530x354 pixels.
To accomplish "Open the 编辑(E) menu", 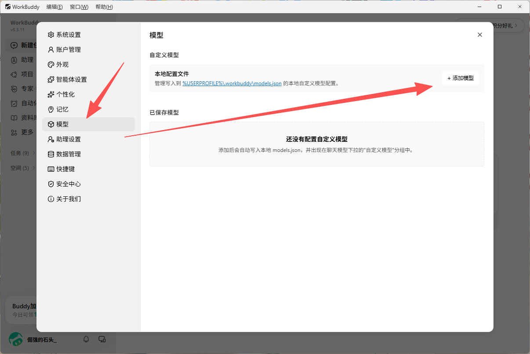I will 54,7.
